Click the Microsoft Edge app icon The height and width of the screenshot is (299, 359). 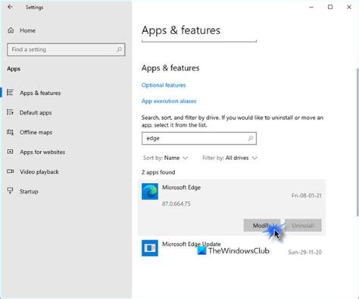[x=150, y=191]
